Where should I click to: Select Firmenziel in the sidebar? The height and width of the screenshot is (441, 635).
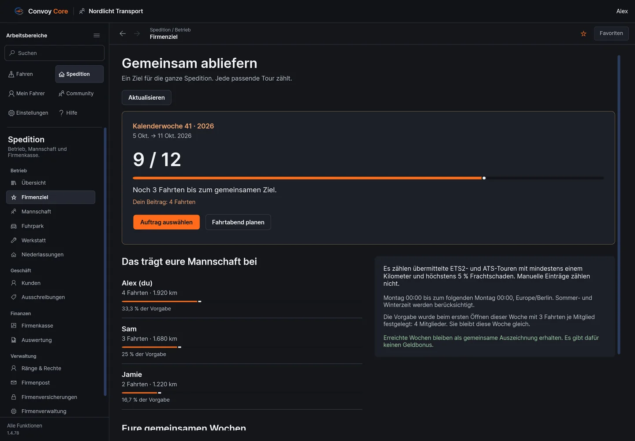point(51,197)
